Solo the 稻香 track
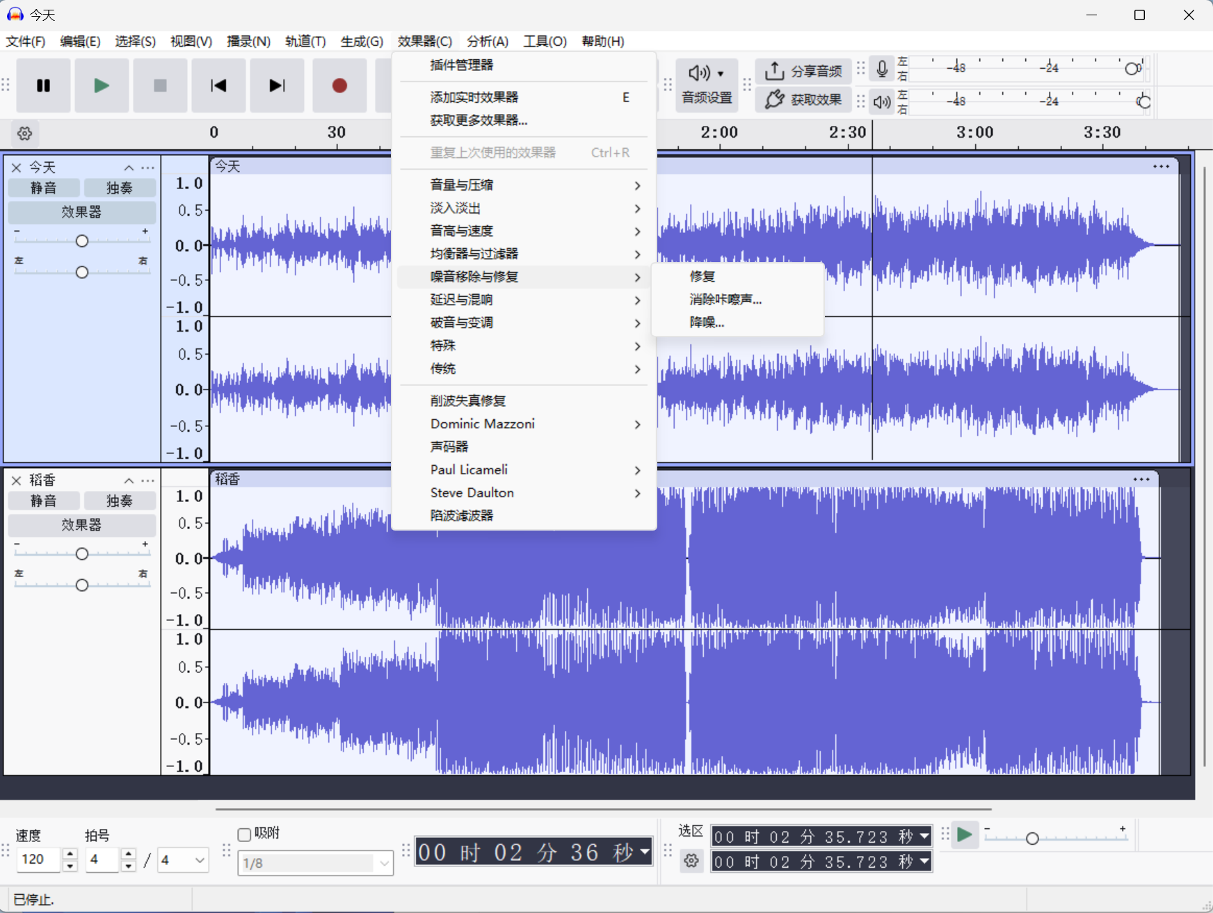 coord(120,501)
